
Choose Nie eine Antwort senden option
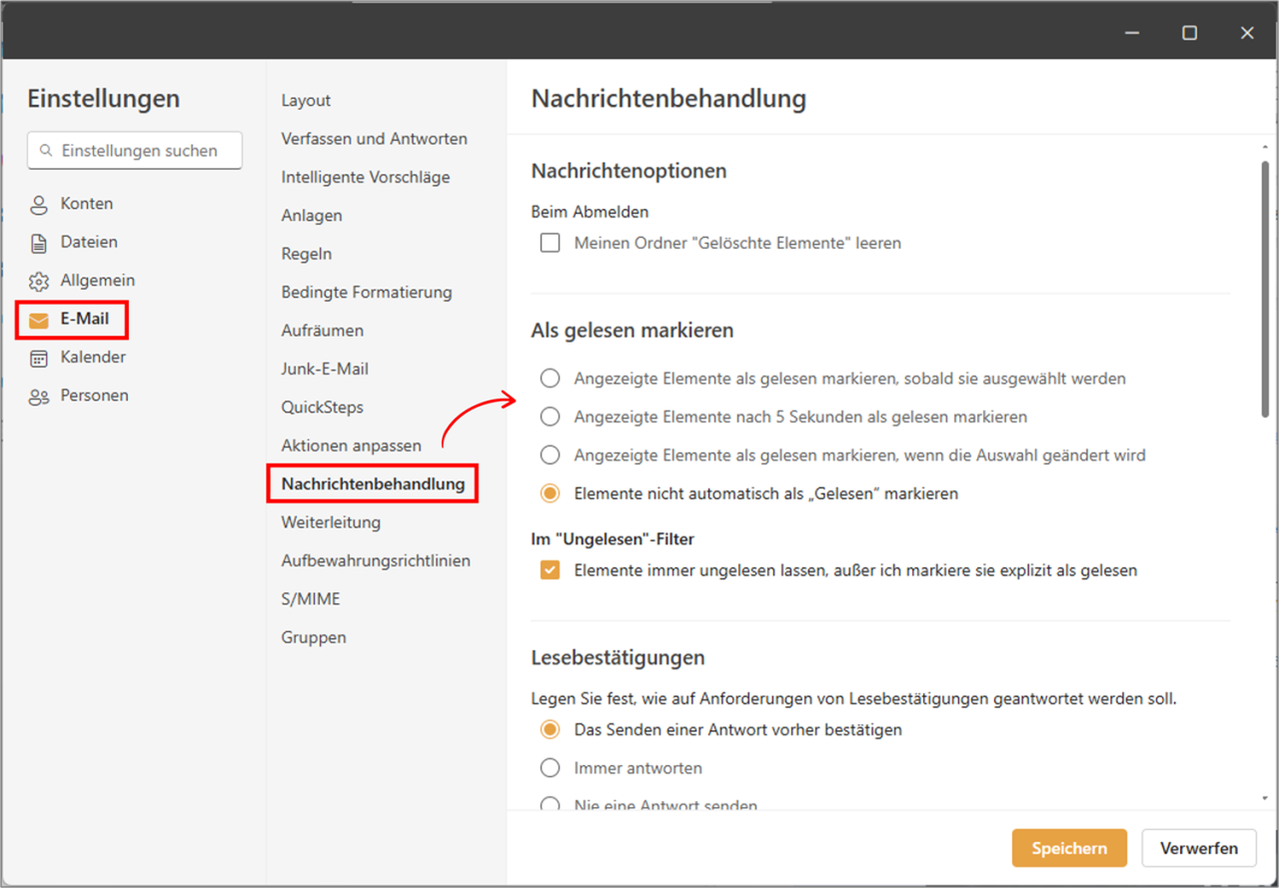(550, 805)
